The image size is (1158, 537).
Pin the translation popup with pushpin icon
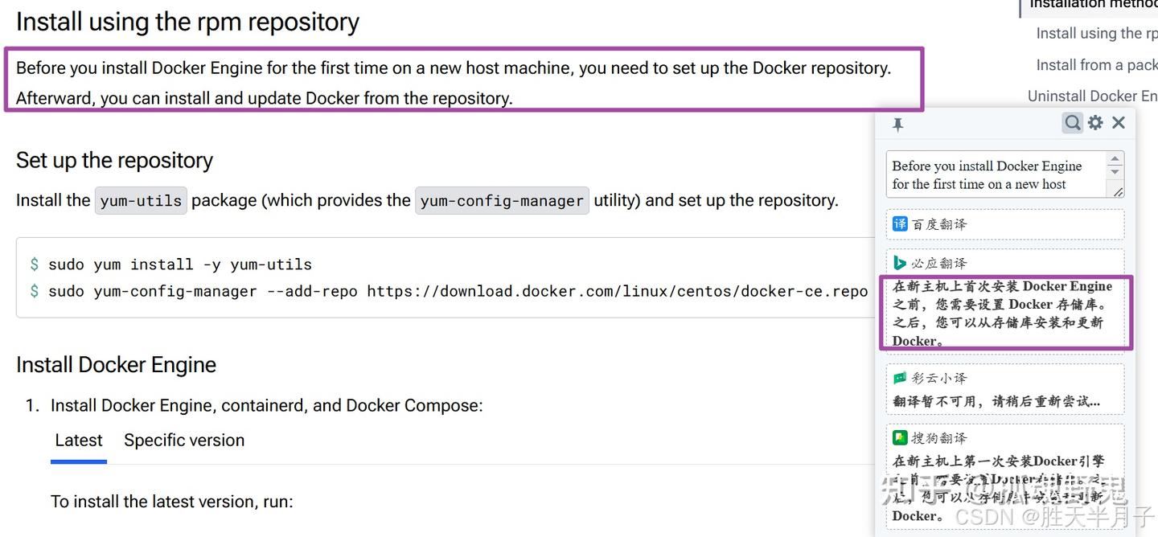click(898, 124)
